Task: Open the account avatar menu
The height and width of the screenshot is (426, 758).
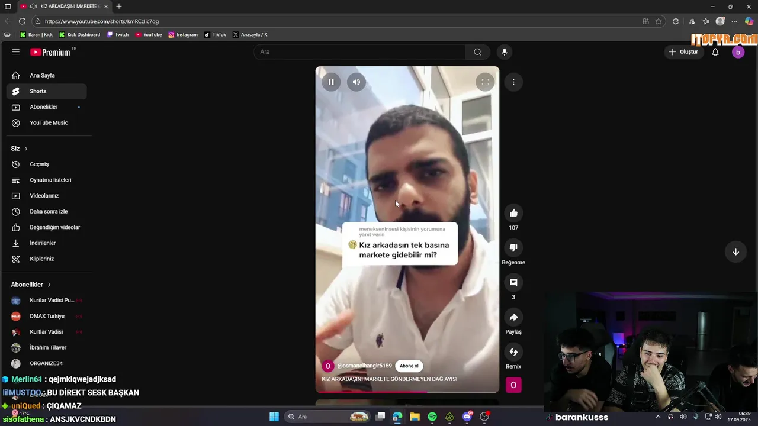Action: pos(738,52)
